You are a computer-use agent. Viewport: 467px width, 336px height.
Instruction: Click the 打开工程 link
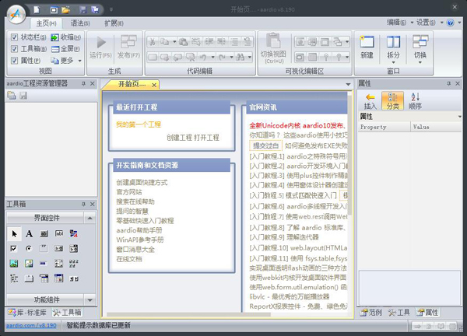point(206,138)
